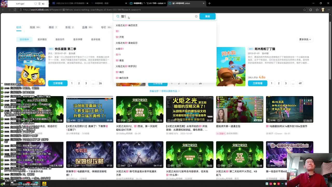
Task: Open the 猫1焚诀 video thumbnail
Action: pos(140,109)
